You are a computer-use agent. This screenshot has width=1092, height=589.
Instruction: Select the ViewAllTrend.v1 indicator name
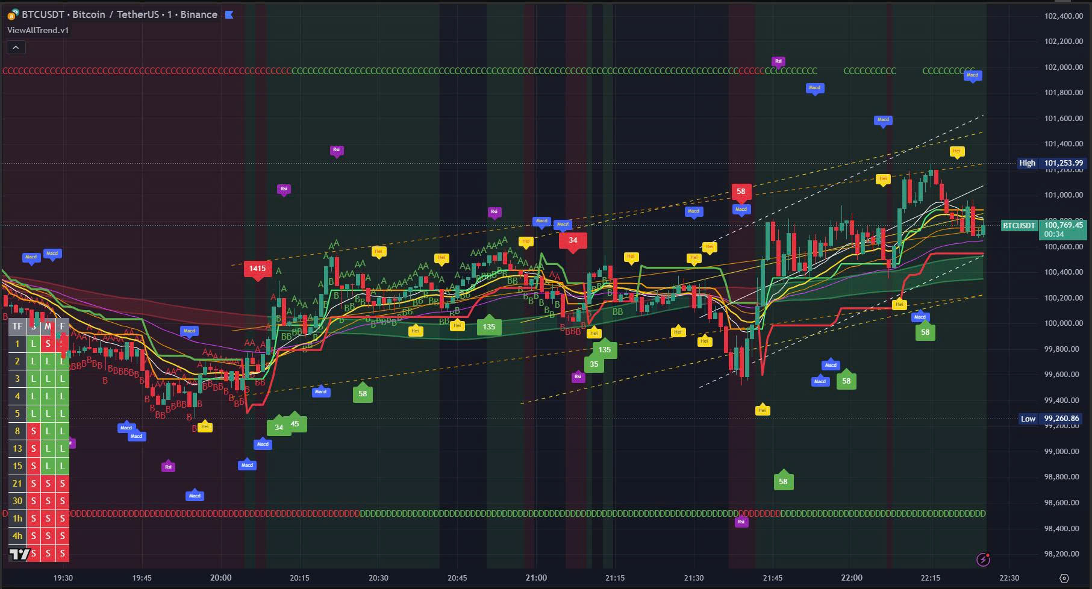[38, 30]
